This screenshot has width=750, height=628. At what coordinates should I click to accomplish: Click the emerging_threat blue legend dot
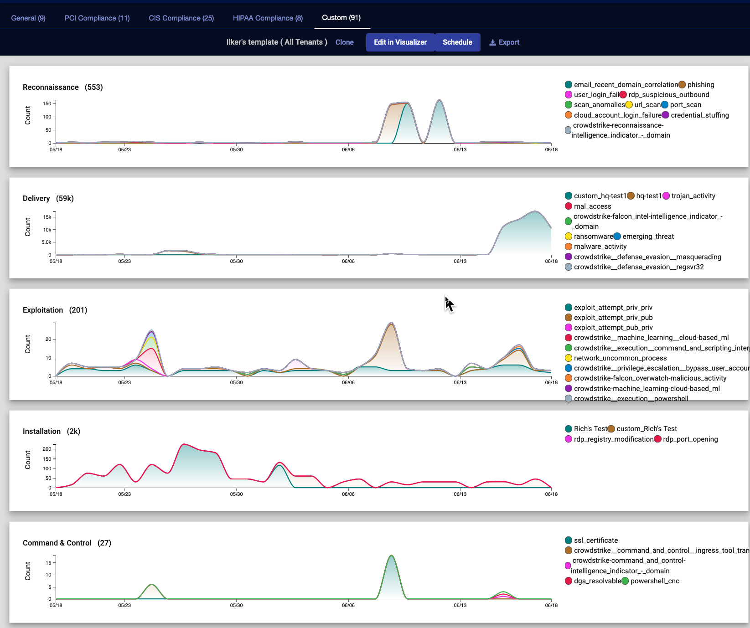pyautogui.click(x=617, y=237)
